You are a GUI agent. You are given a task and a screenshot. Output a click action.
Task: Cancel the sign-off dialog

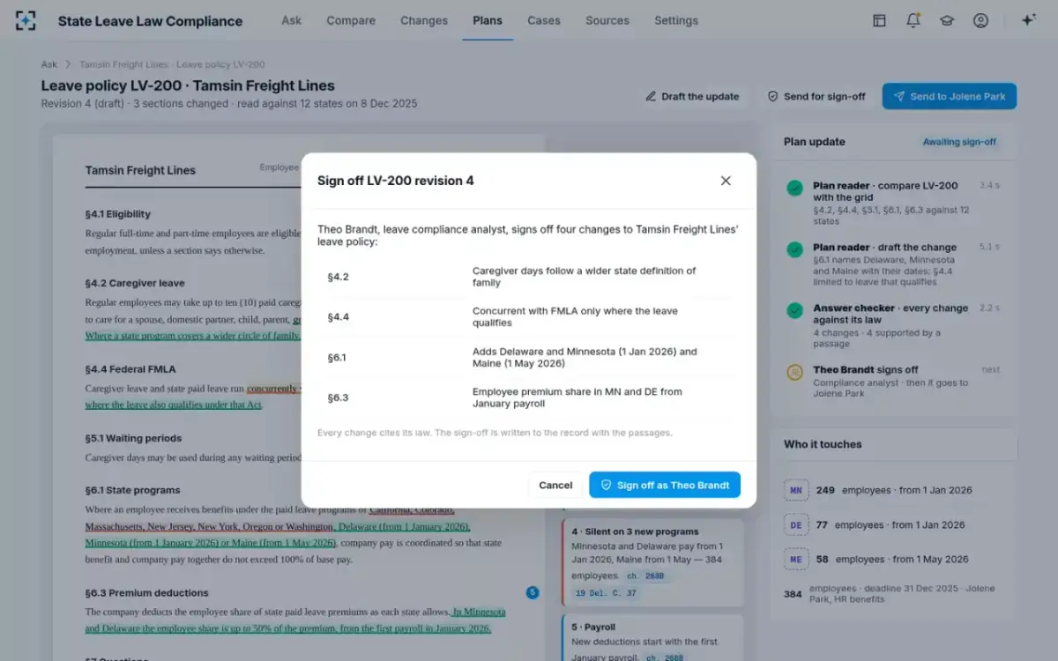pyautogui.click(x=555, y=485)
